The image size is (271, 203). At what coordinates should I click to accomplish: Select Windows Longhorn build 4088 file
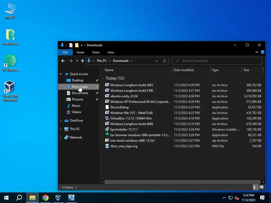click(x=132, y=124)
